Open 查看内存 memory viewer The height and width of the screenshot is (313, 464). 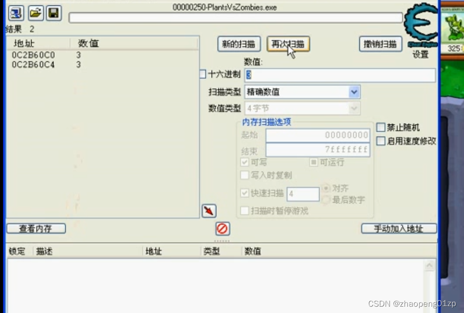coord(36,228)
